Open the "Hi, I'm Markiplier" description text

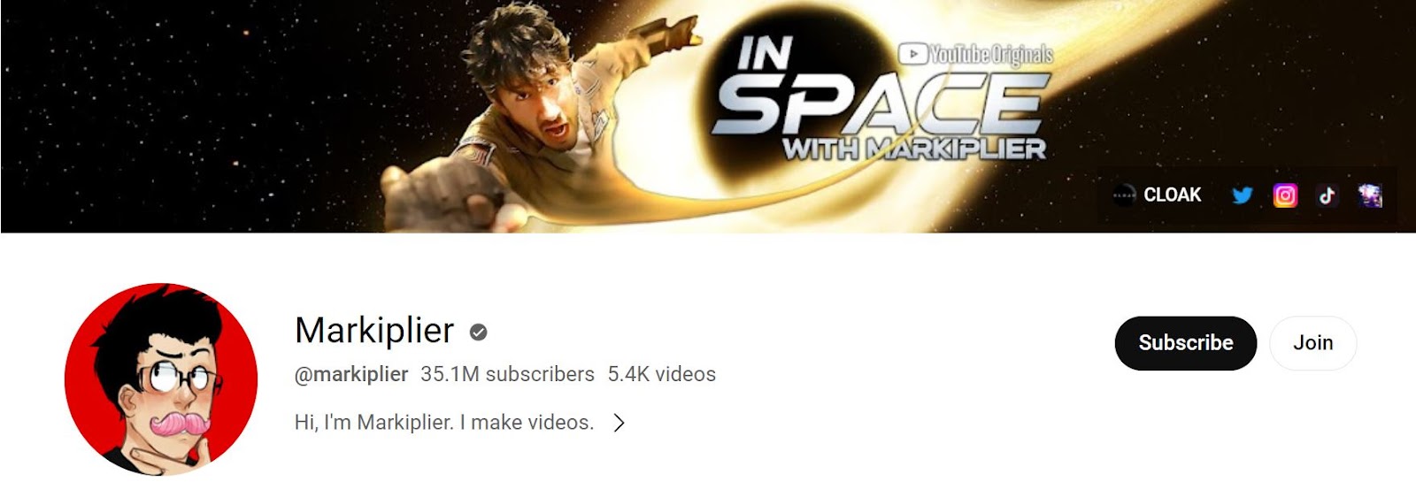tap(443, 423)
